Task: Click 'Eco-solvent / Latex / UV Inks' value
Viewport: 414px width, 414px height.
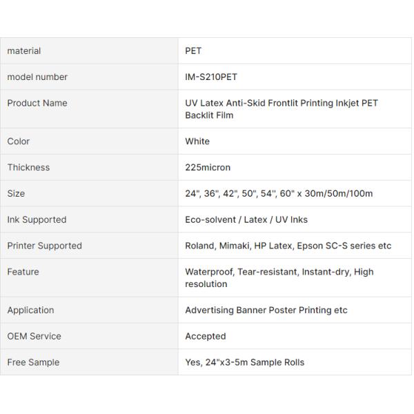Action: pos(246,220)
